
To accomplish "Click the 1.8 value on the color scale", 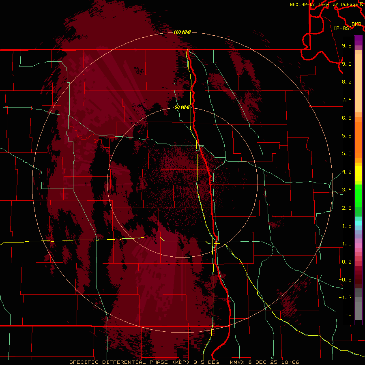I will coord(347,226).
